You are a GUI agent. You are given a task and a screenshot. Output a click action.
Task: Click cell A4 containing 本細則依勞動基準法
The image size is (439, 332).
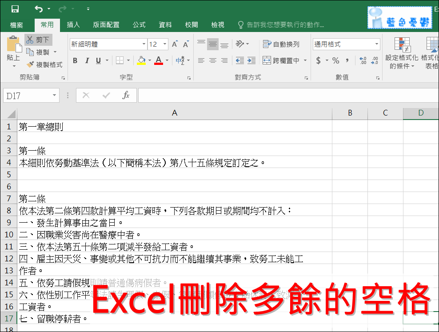(175, 162)
